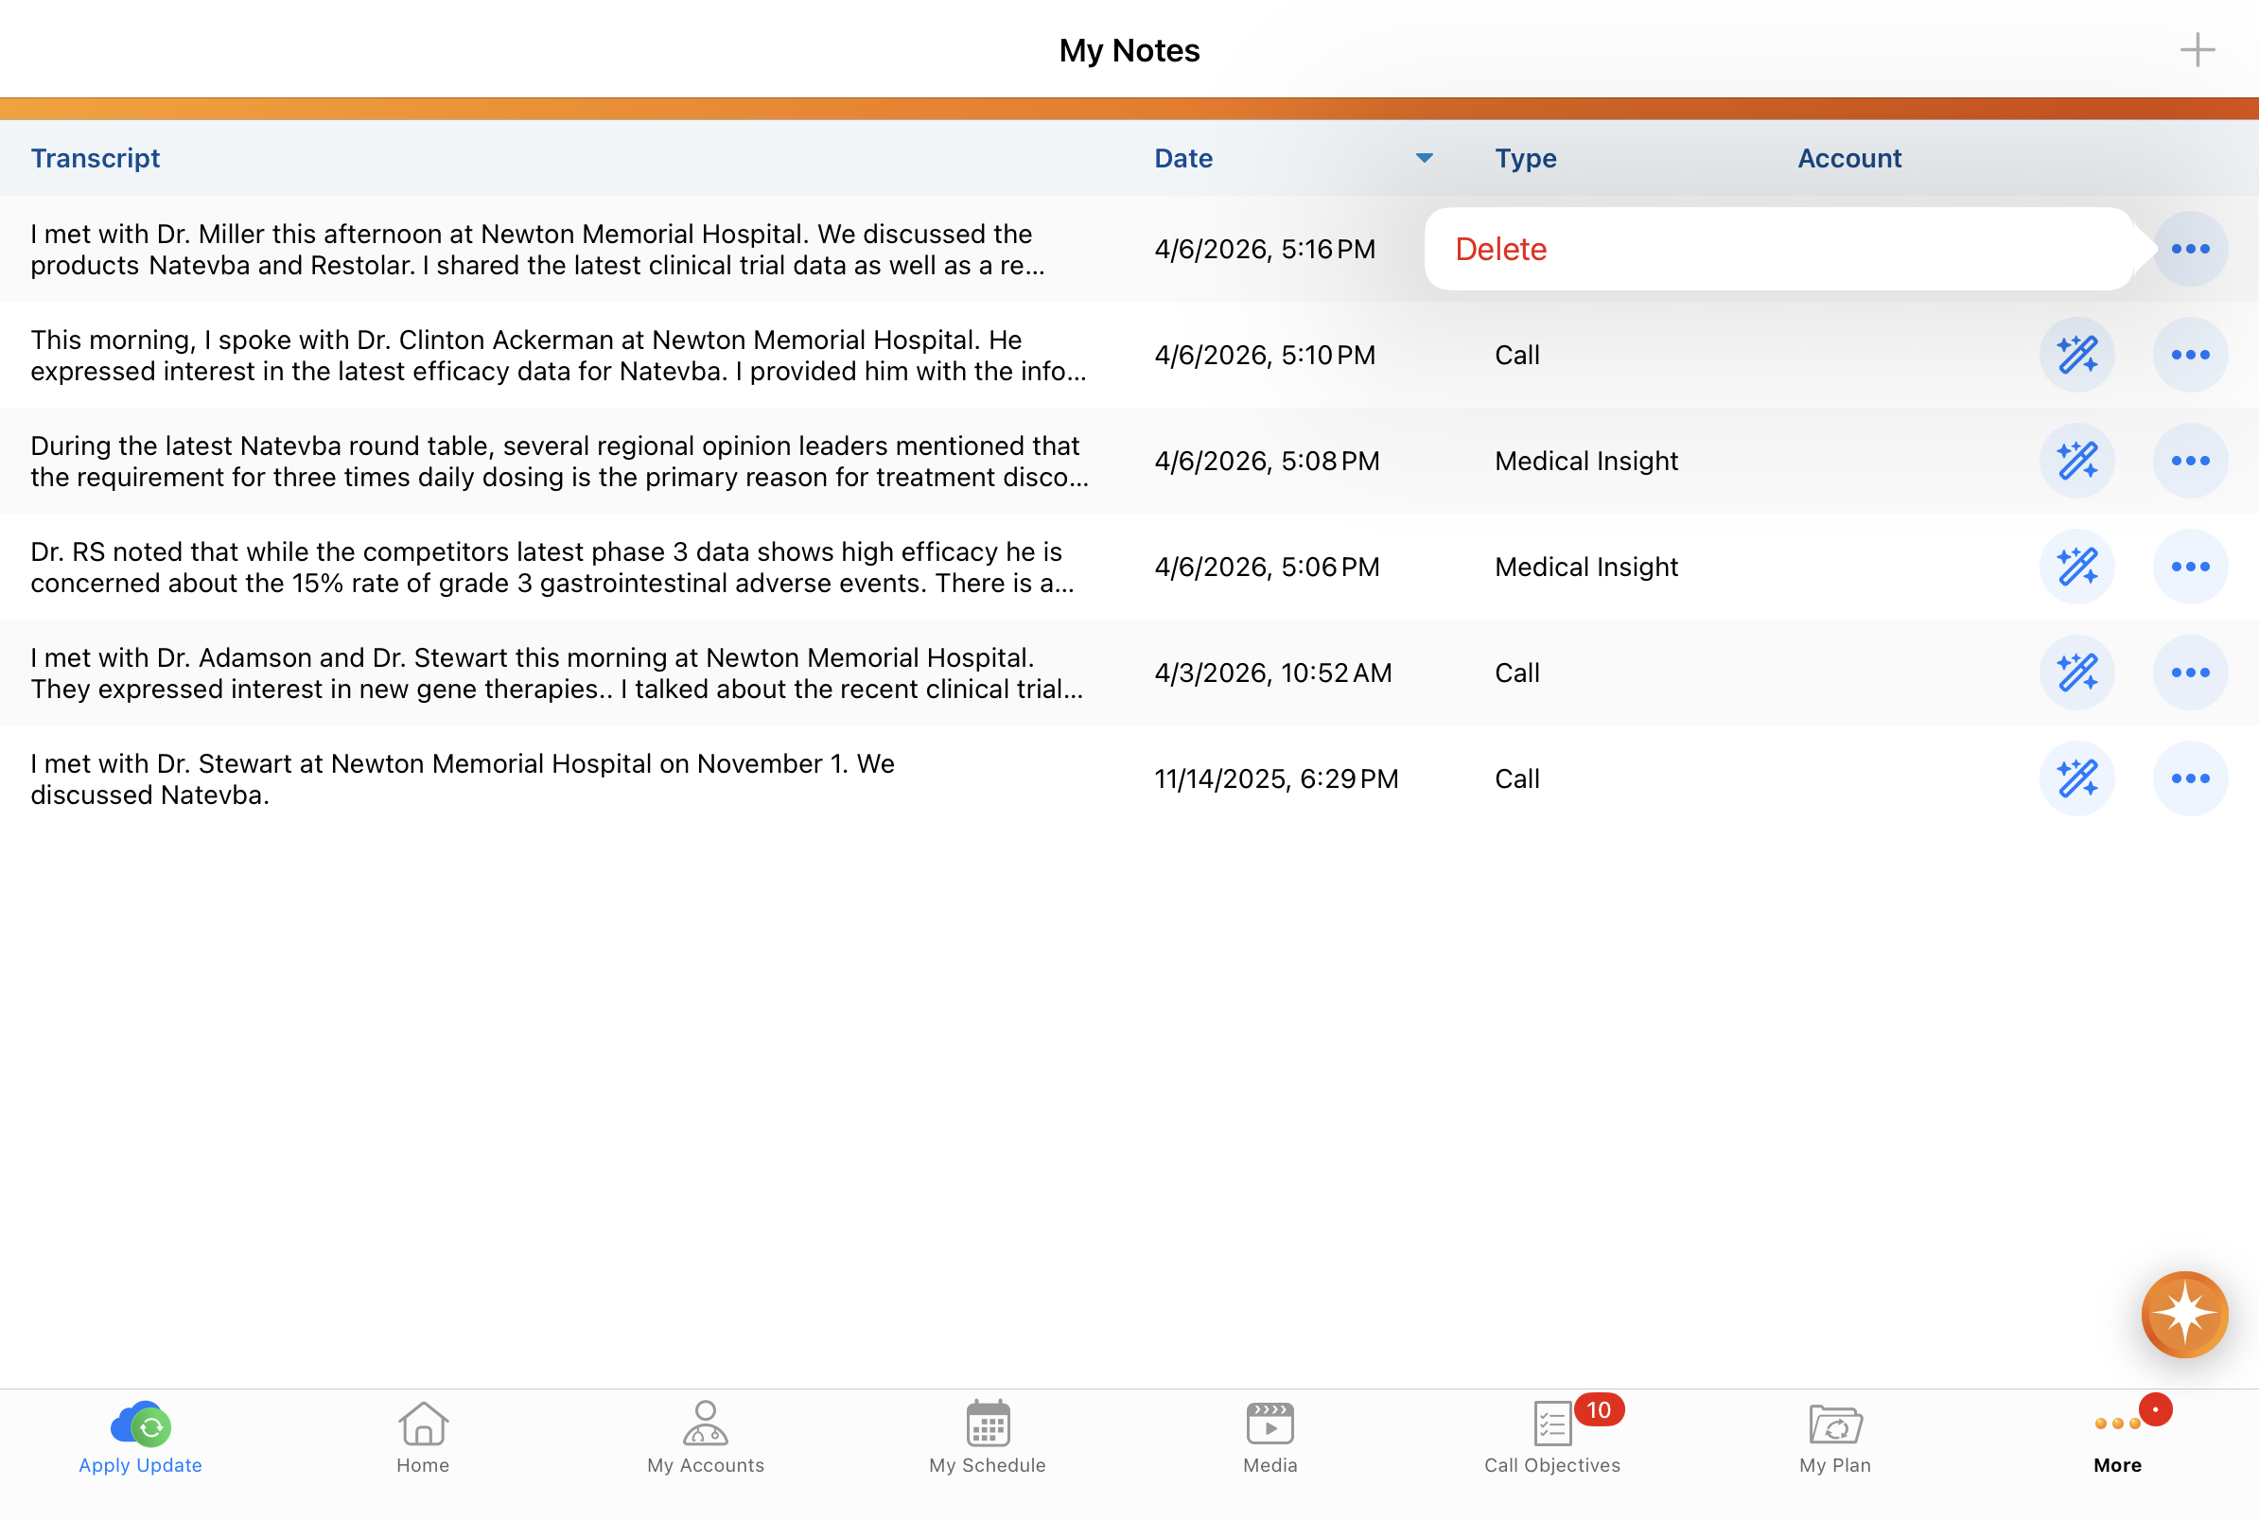Screen dimensions: 2259x1520
Task: Open the Dr. Miller note transcript
Action: (x=538, y=249)
